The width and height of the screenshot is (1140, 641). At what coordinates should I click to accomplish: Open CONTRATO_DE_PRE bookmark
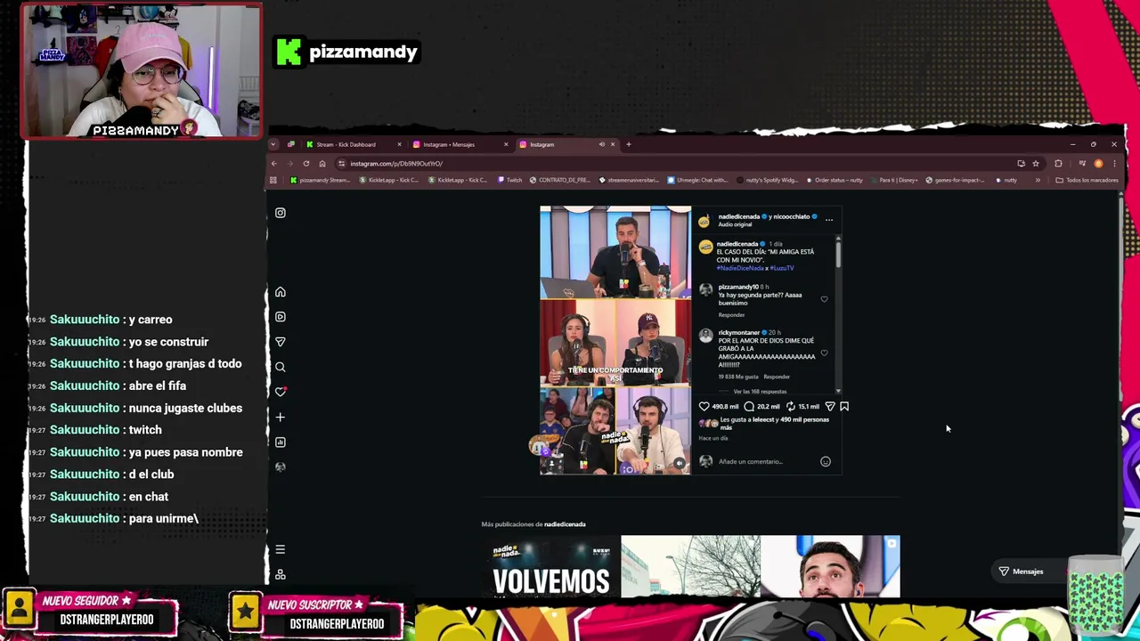coord(560,180)
